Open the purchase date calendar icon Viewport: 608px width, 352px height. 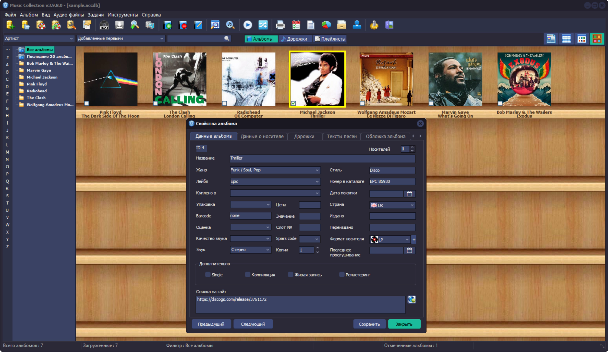pyautogui.click(x=409, y=193)
